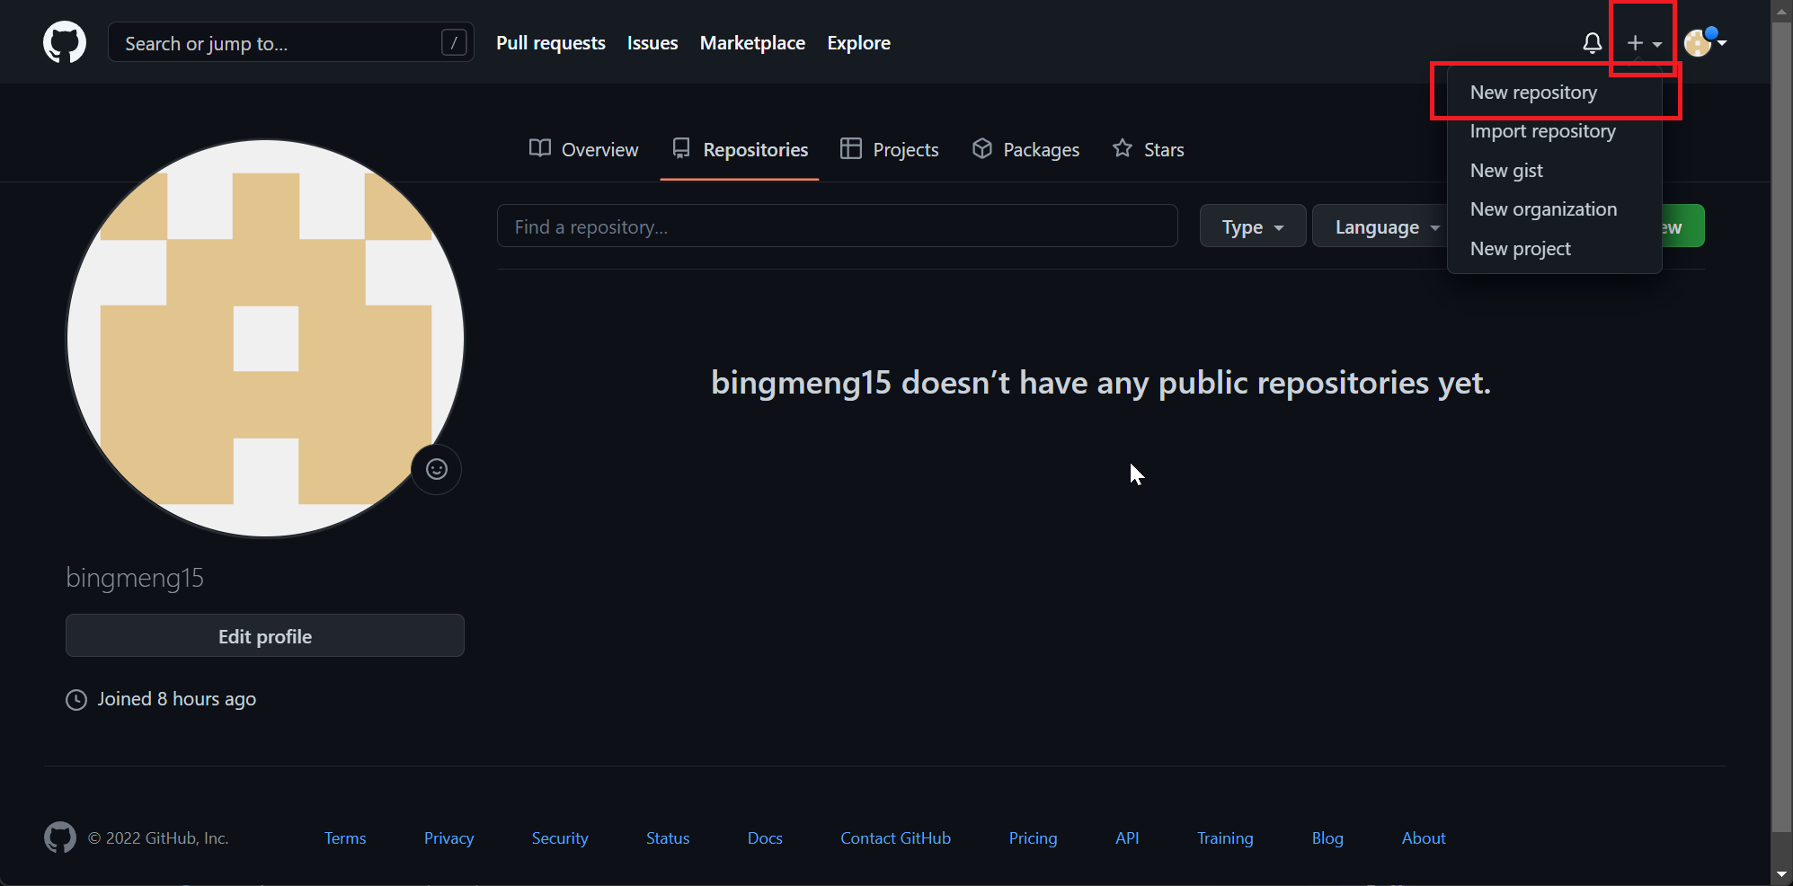Screen dimensions: 1793x886
Task: Open the plus create-new dropdown
Action: (x=1644, y=43)
